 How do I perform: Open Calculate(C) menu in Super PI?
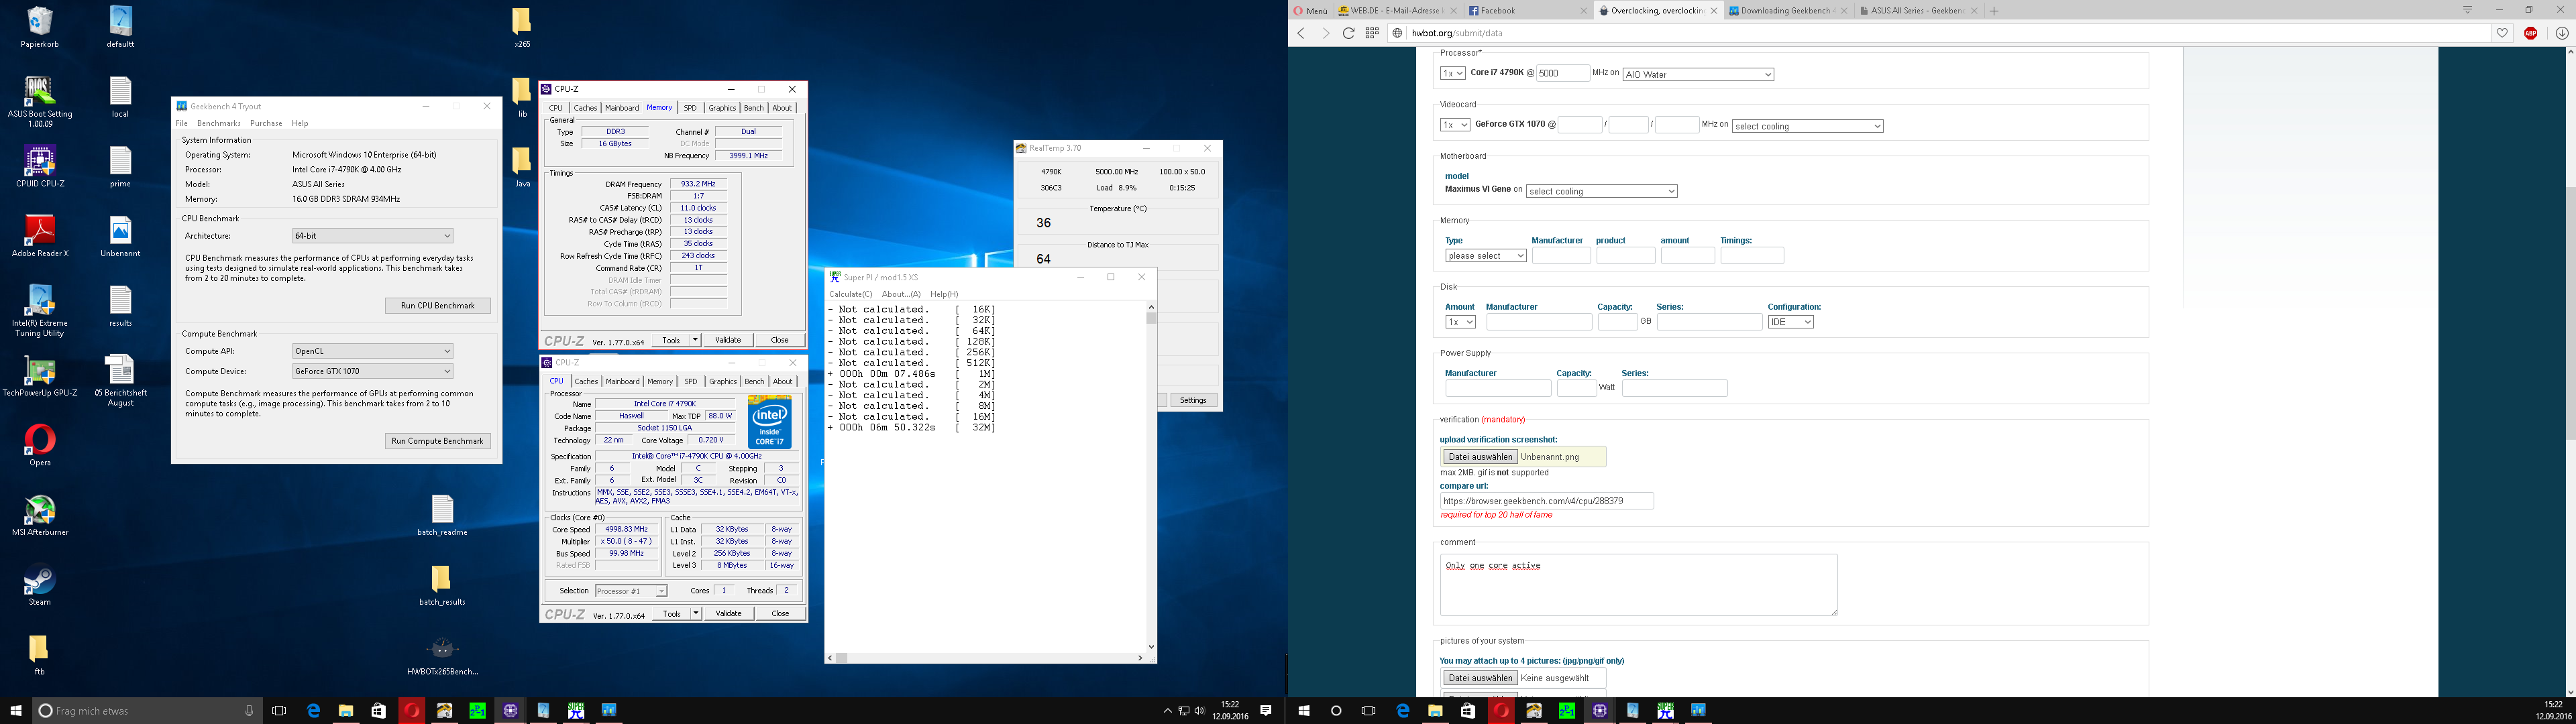click(850, 294)
